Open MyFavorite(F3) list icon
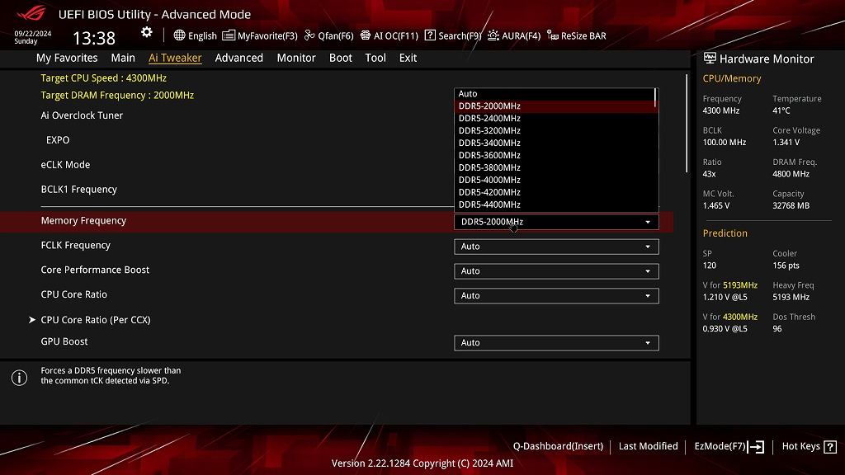This screenshot has width=845, height=475. click(229, 35)
